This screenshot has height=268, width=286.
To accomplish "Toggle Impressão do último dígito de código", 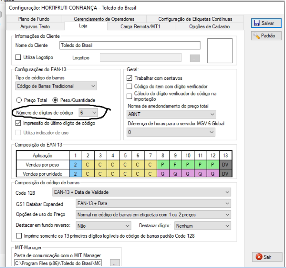I will [x=18, y=123].
